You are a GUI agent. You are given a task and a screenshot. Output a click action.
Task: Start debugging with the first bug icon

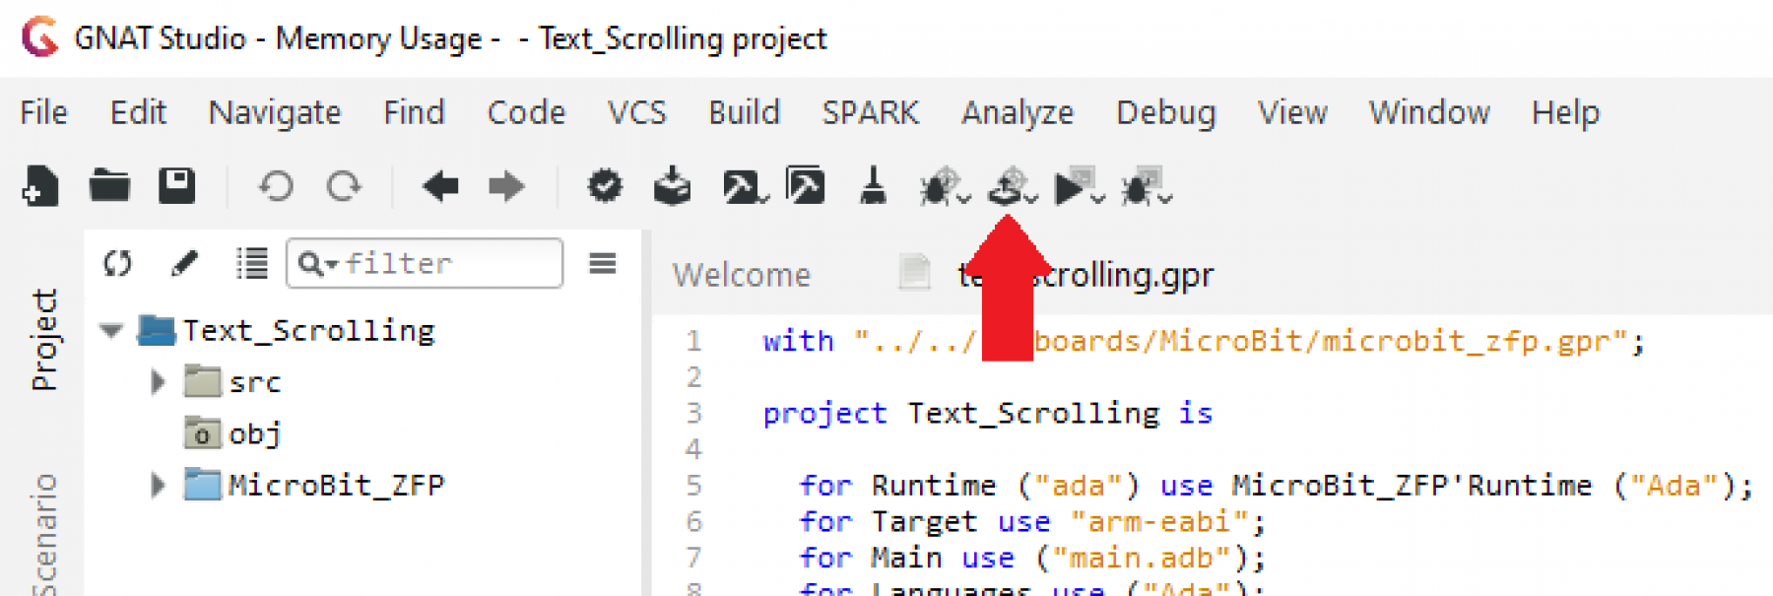938,186
